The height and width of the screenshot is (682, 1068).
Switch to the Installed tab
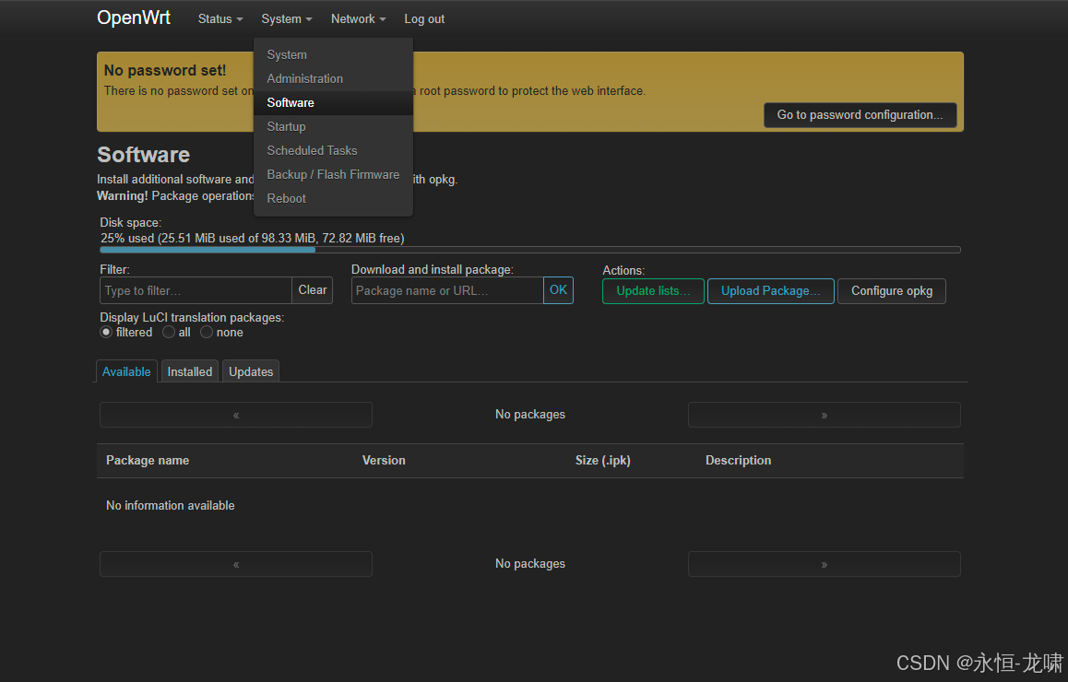pyautogui.click(x=190, y=371)
